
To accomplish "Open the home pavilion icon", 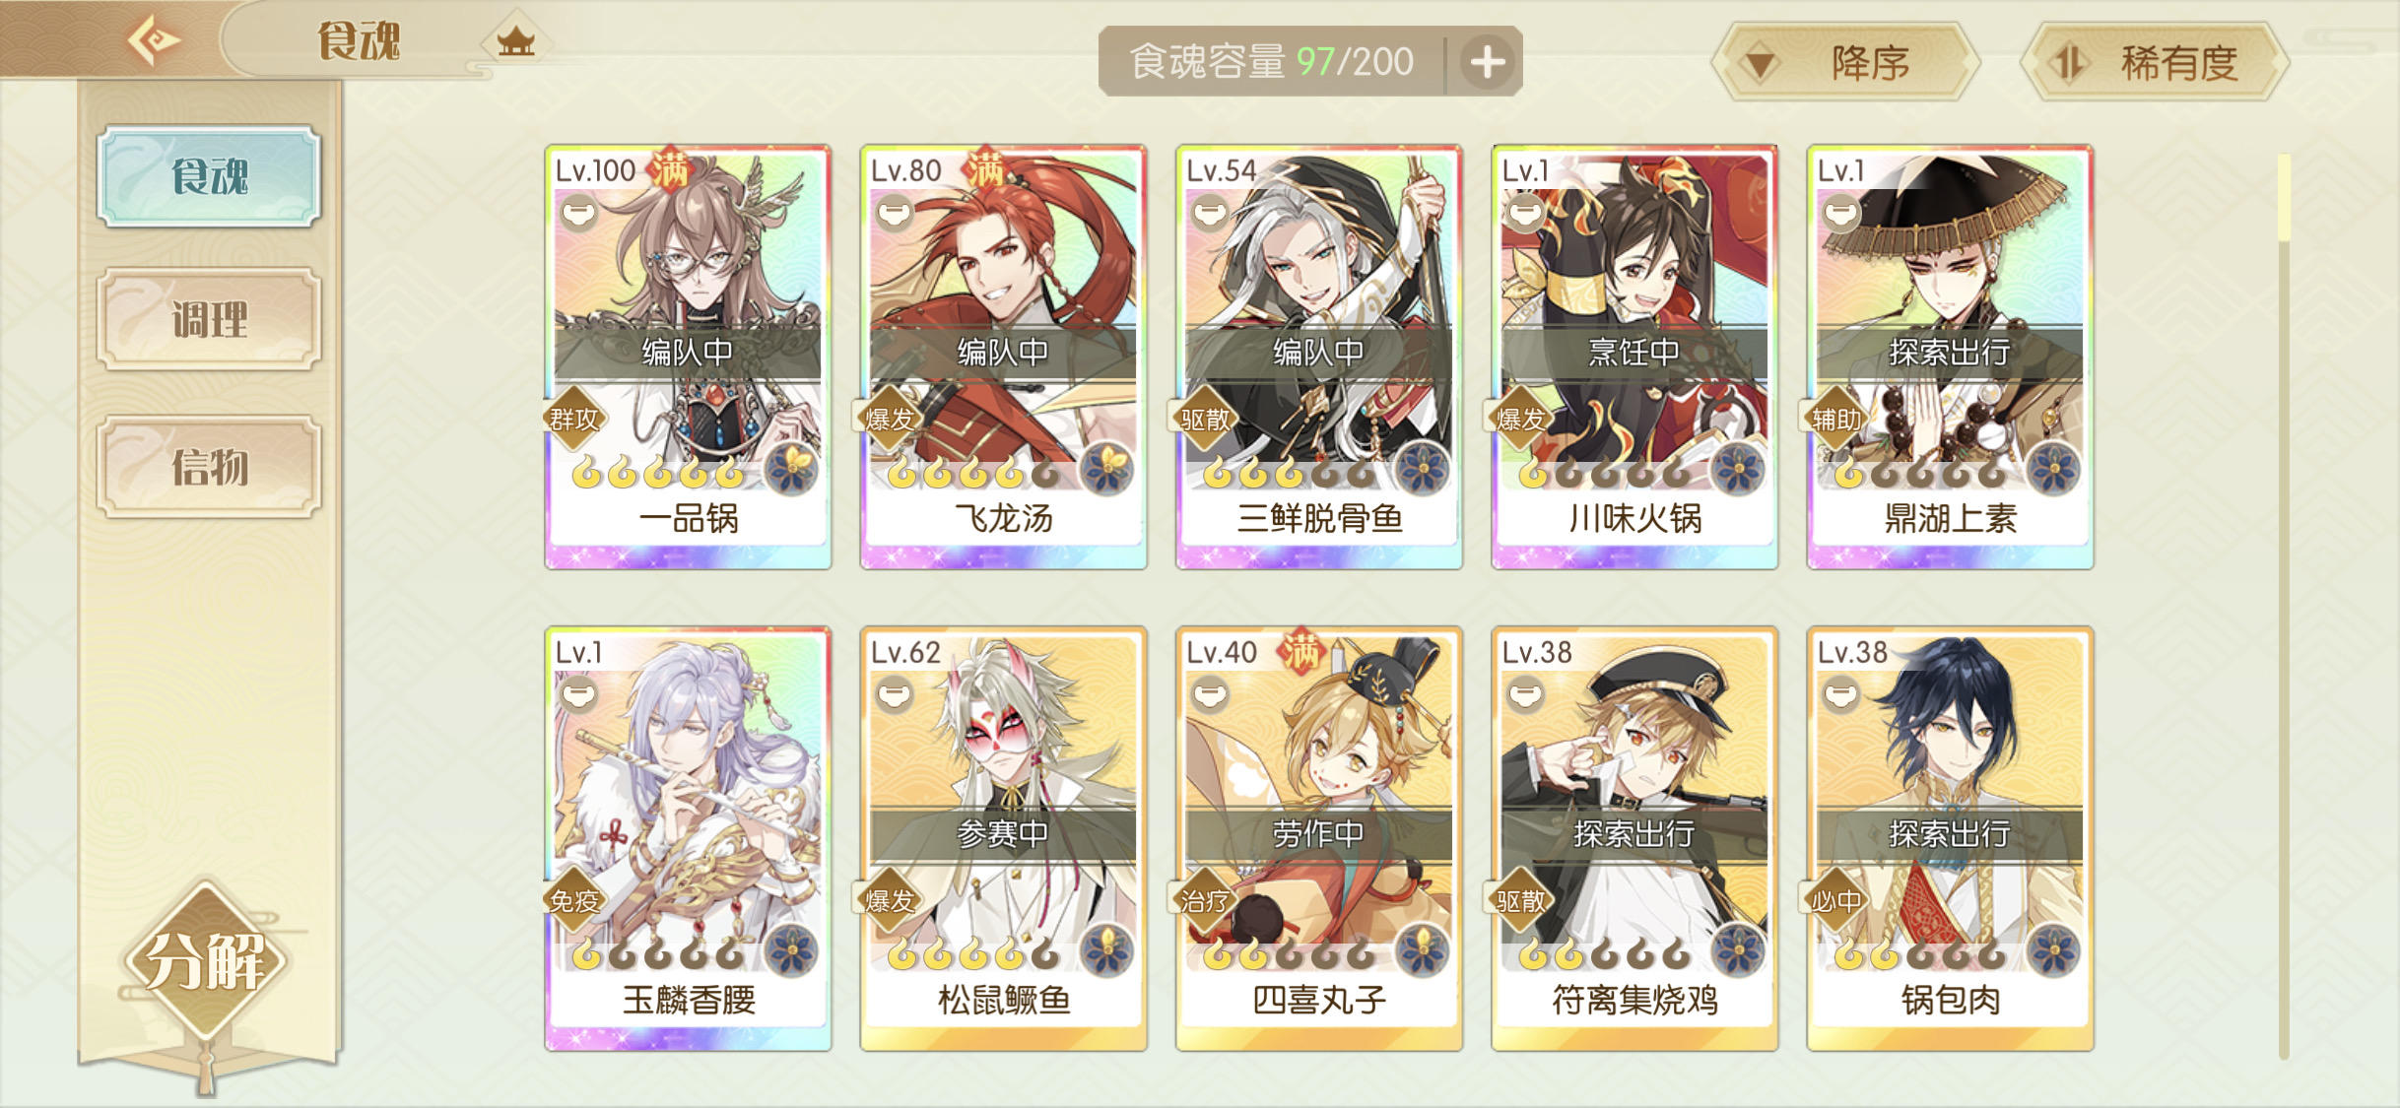I will 515,41.
